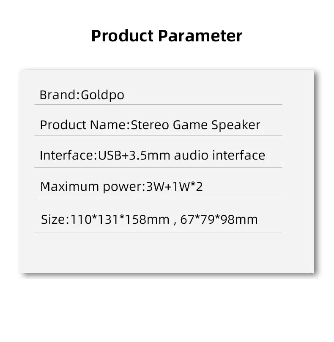Screen dimensions: 334x342
Task: Click the "Product Parameter" heading
Action: tap(167, 35)
